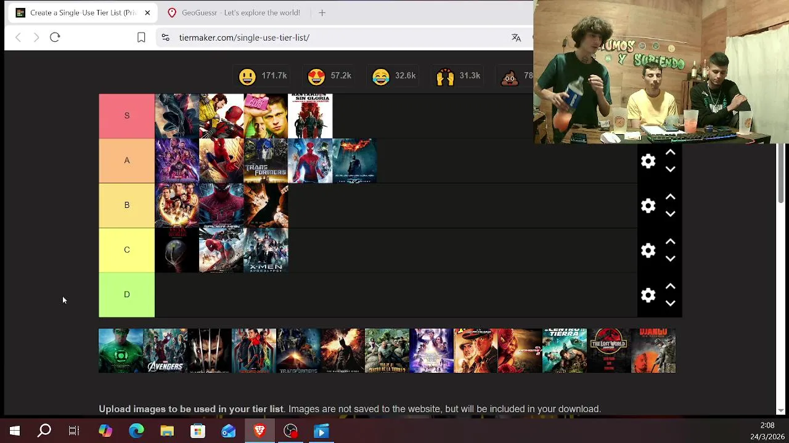This screenshot has width=789, height=443.
Task: Open settings gear for tier D row
Action: [x=648, y=295]
